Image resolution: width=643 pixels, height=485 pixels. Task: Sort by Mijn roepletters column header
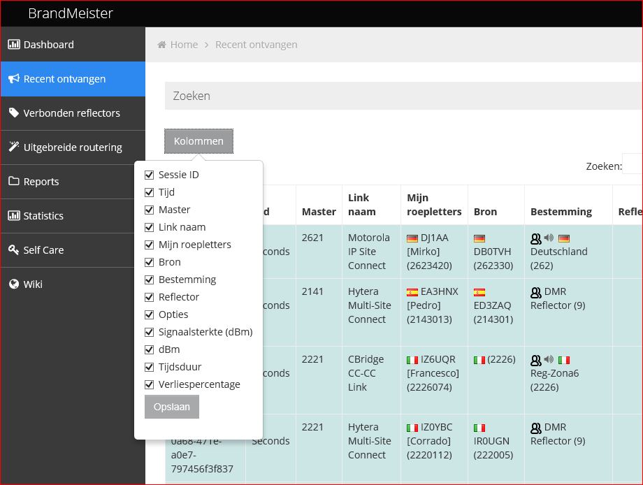tap(434, 205)
